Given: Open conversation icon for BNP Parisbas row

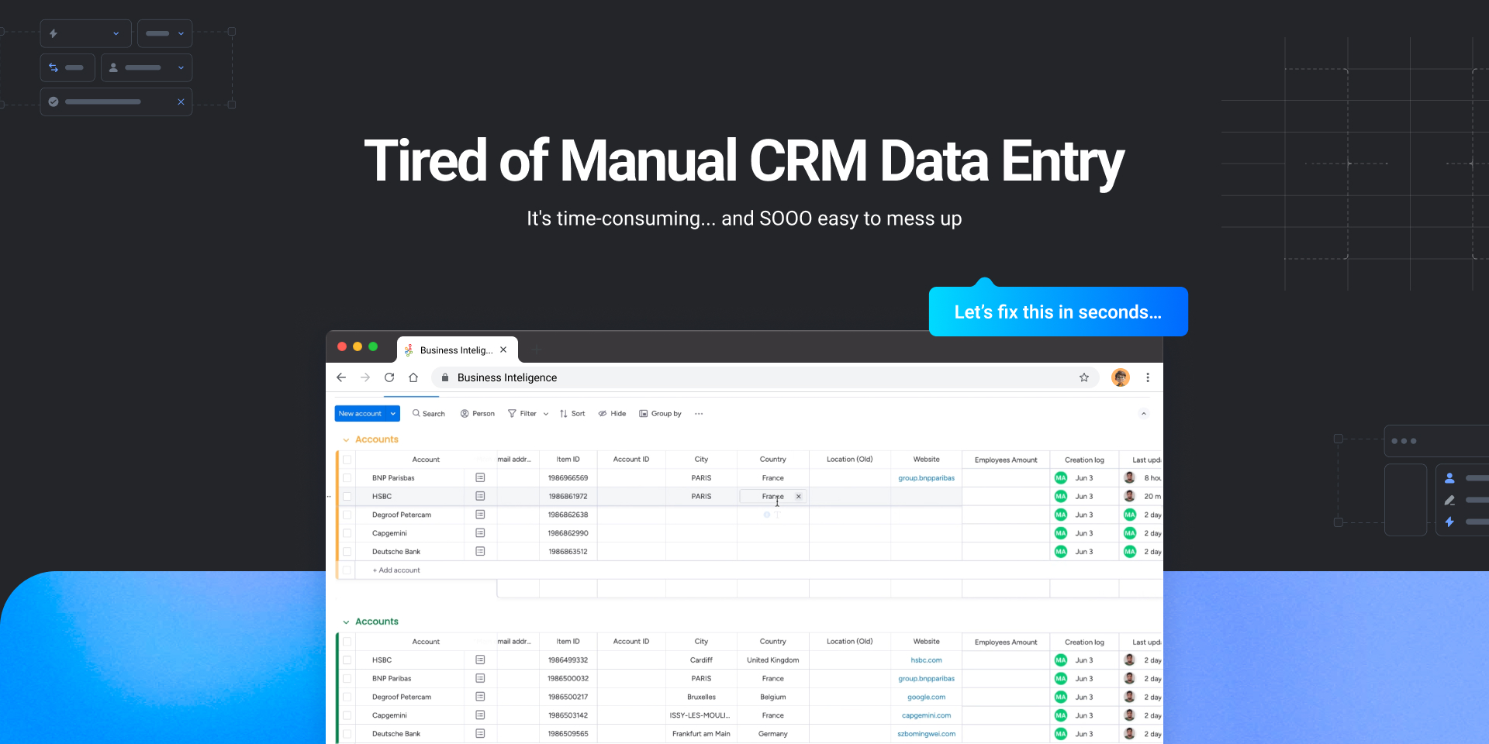Looking at the screenshot, I should click(480, 478).
